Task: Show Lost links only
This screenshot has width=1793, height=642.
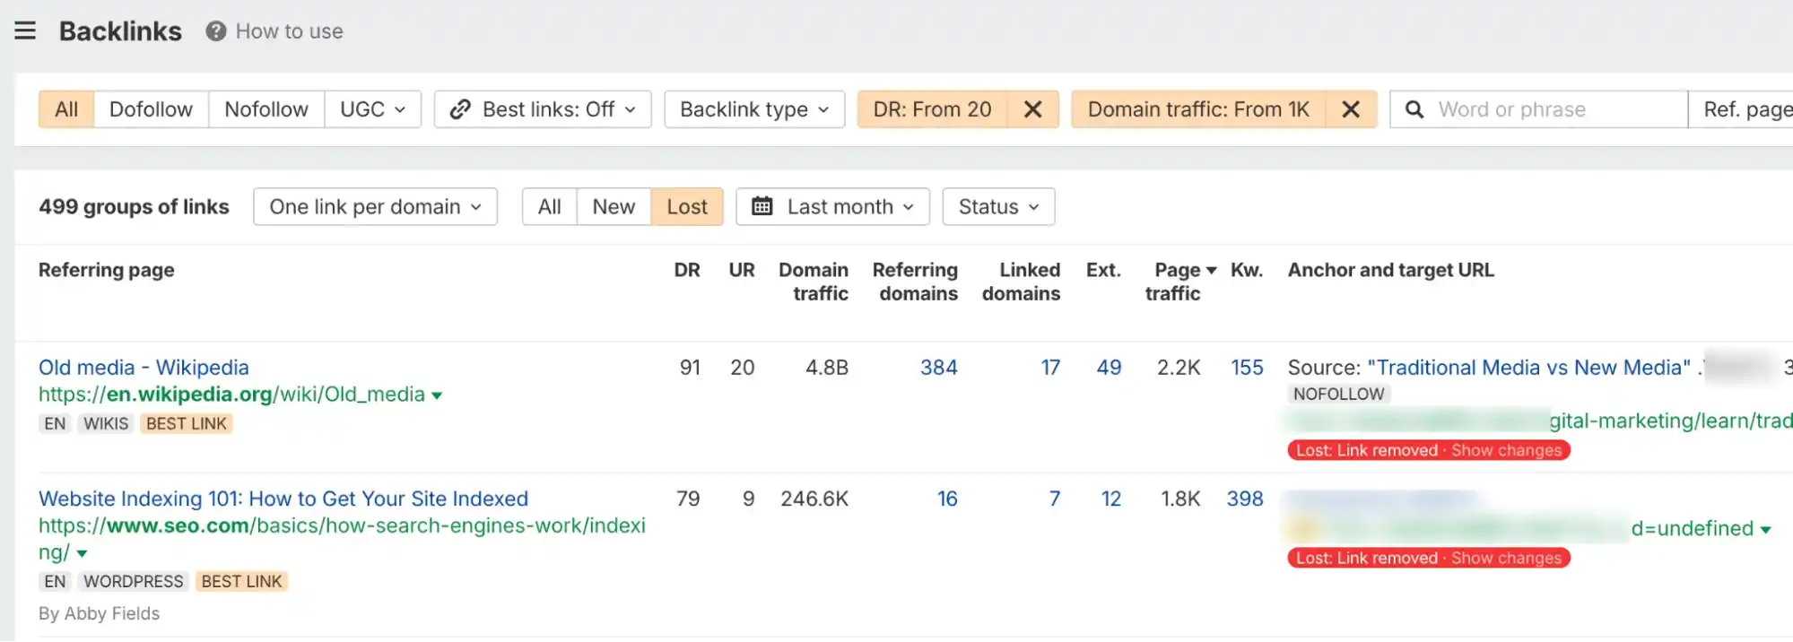Action: [x=687, y=207]
